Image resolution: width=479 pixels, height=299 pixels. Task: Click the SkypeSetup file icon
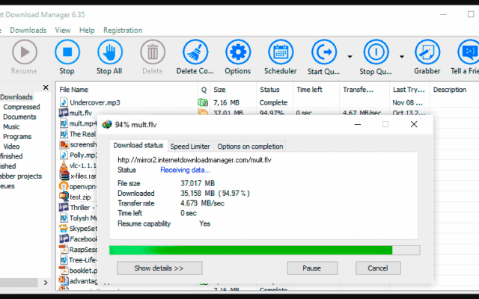pyautogui.click(x=64, y=228)
